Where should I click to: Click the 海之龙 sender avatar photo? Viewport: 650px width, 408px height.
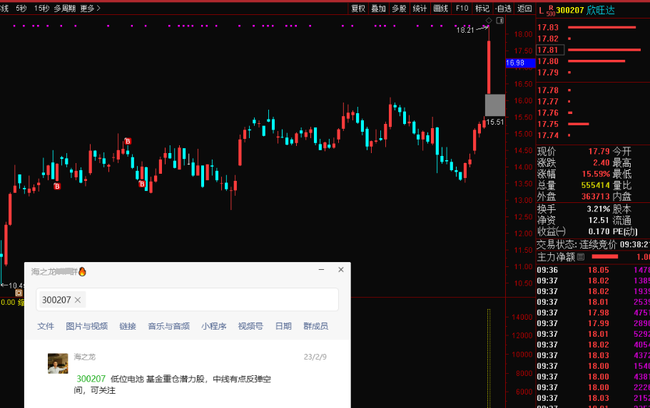pos(58,364)
